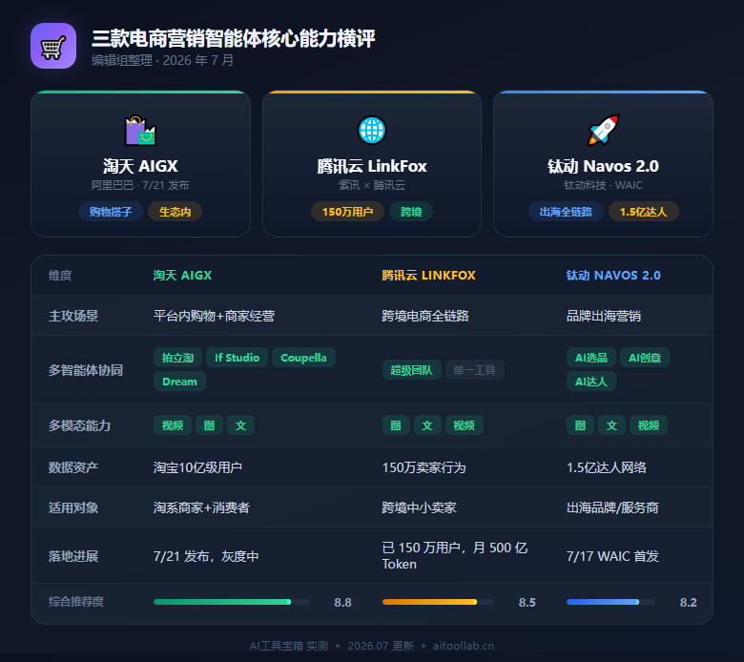Image resolution: width=744 pixels, height=662 pixels.
Task: Click the 图 chip in LinkFox column
Action: 396,425
